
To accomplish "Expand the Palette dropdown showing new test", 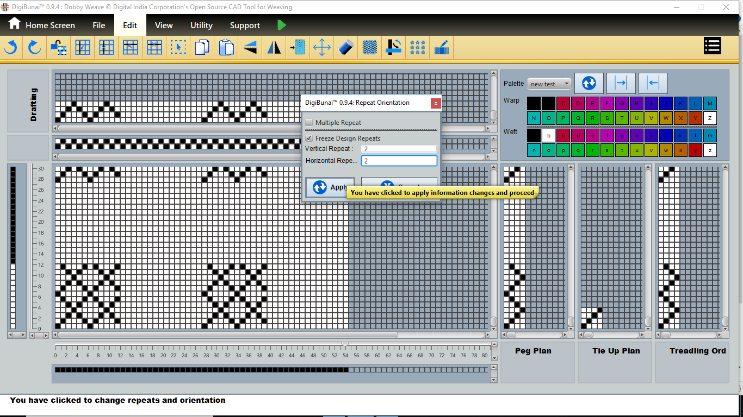I will coord(566,84).
